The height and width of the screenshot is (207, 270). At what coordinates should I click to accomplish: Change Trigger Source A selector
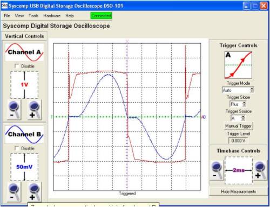click(x=238, y=118)
